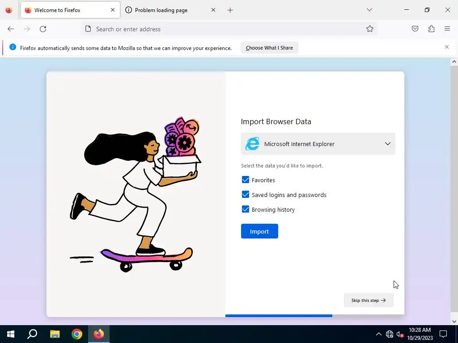458x343 pixels.
Task: Close the Welcome to Firefox tab
Action: point(113,10)
